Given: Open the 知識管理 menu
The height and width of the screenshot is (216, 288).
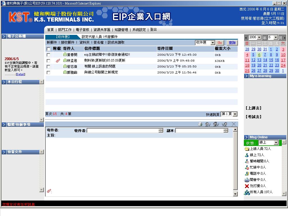Looking at the screenshot, I should click(121, 30).
